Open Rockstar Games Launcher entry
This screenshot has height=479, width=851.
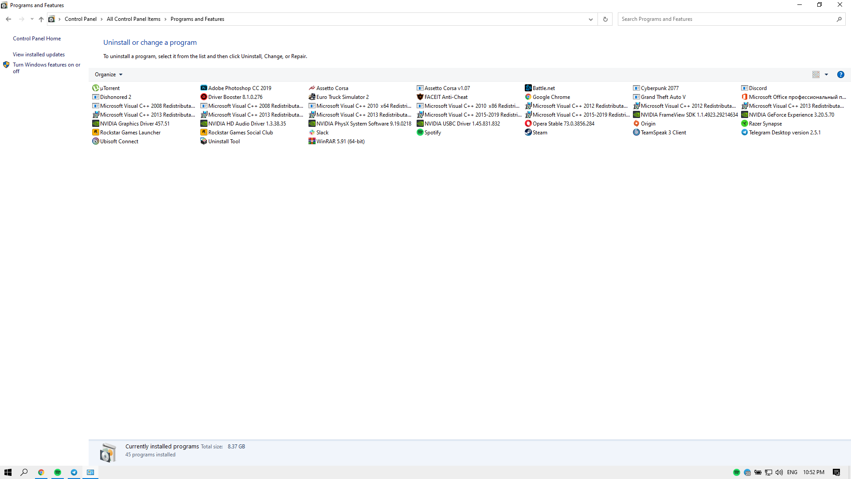coord(130,132)
